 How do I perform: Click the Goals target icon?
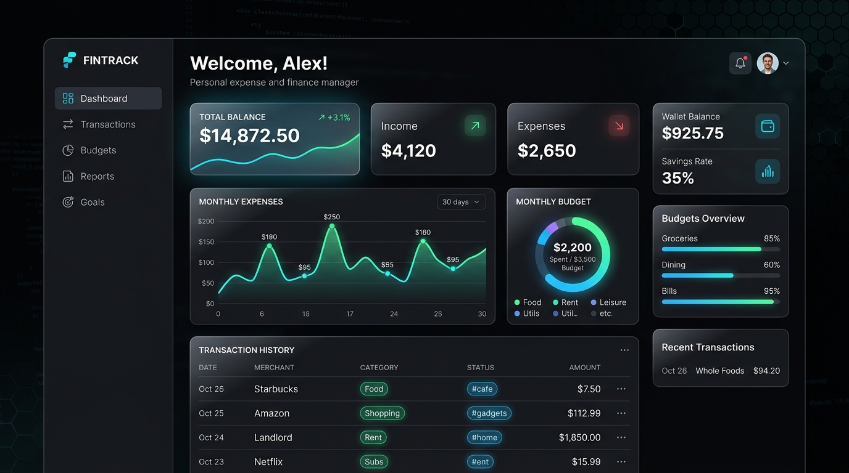click(68, 202)
